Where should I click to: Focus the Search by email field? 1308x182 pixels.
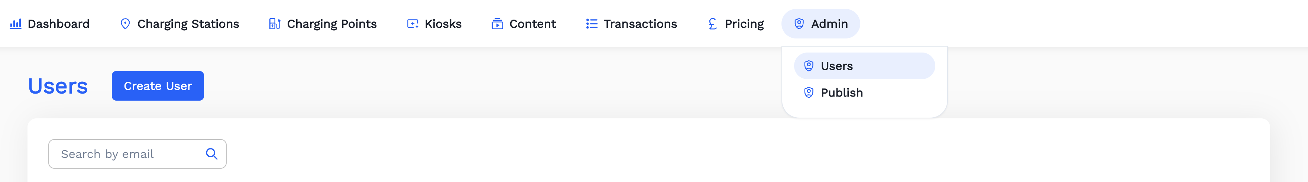(127, 154)
